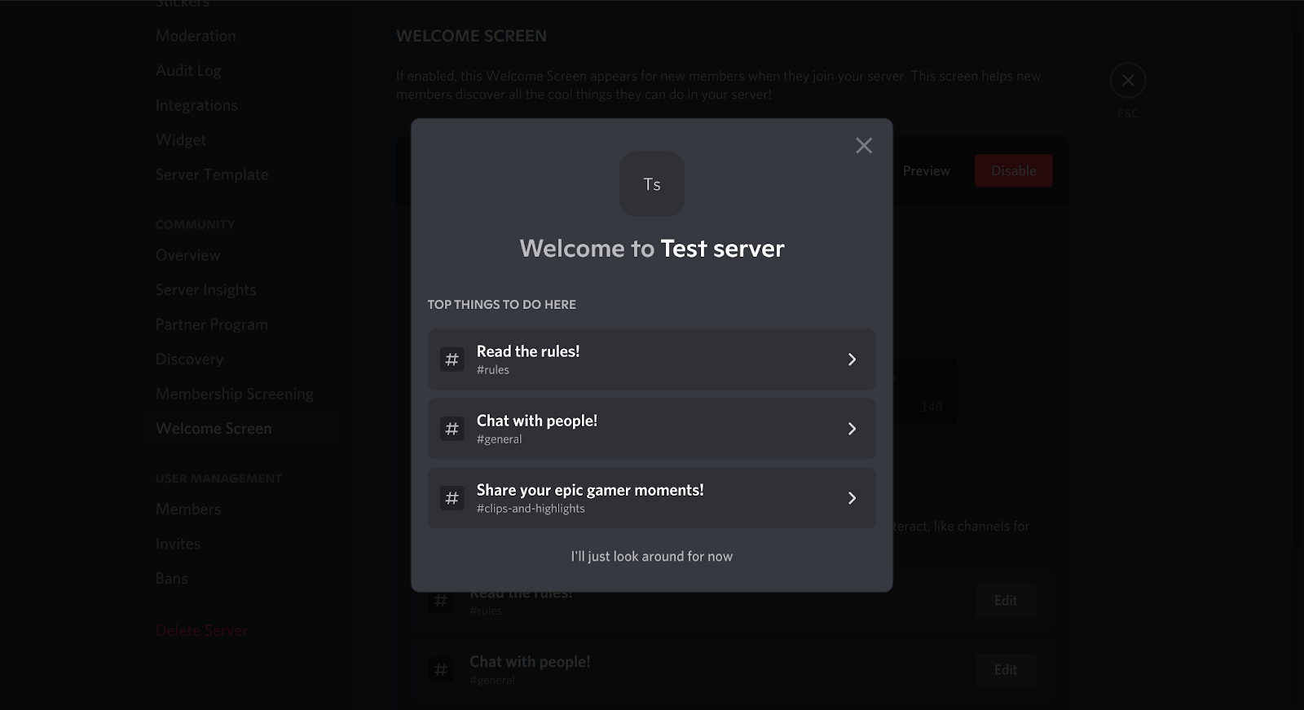Click the WELCOME SCREEN page heading

[x=471, y=36]
